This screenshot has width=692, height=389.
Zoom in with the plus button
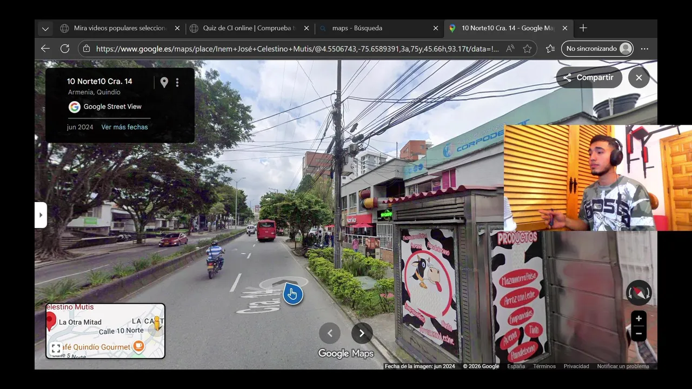638,318
